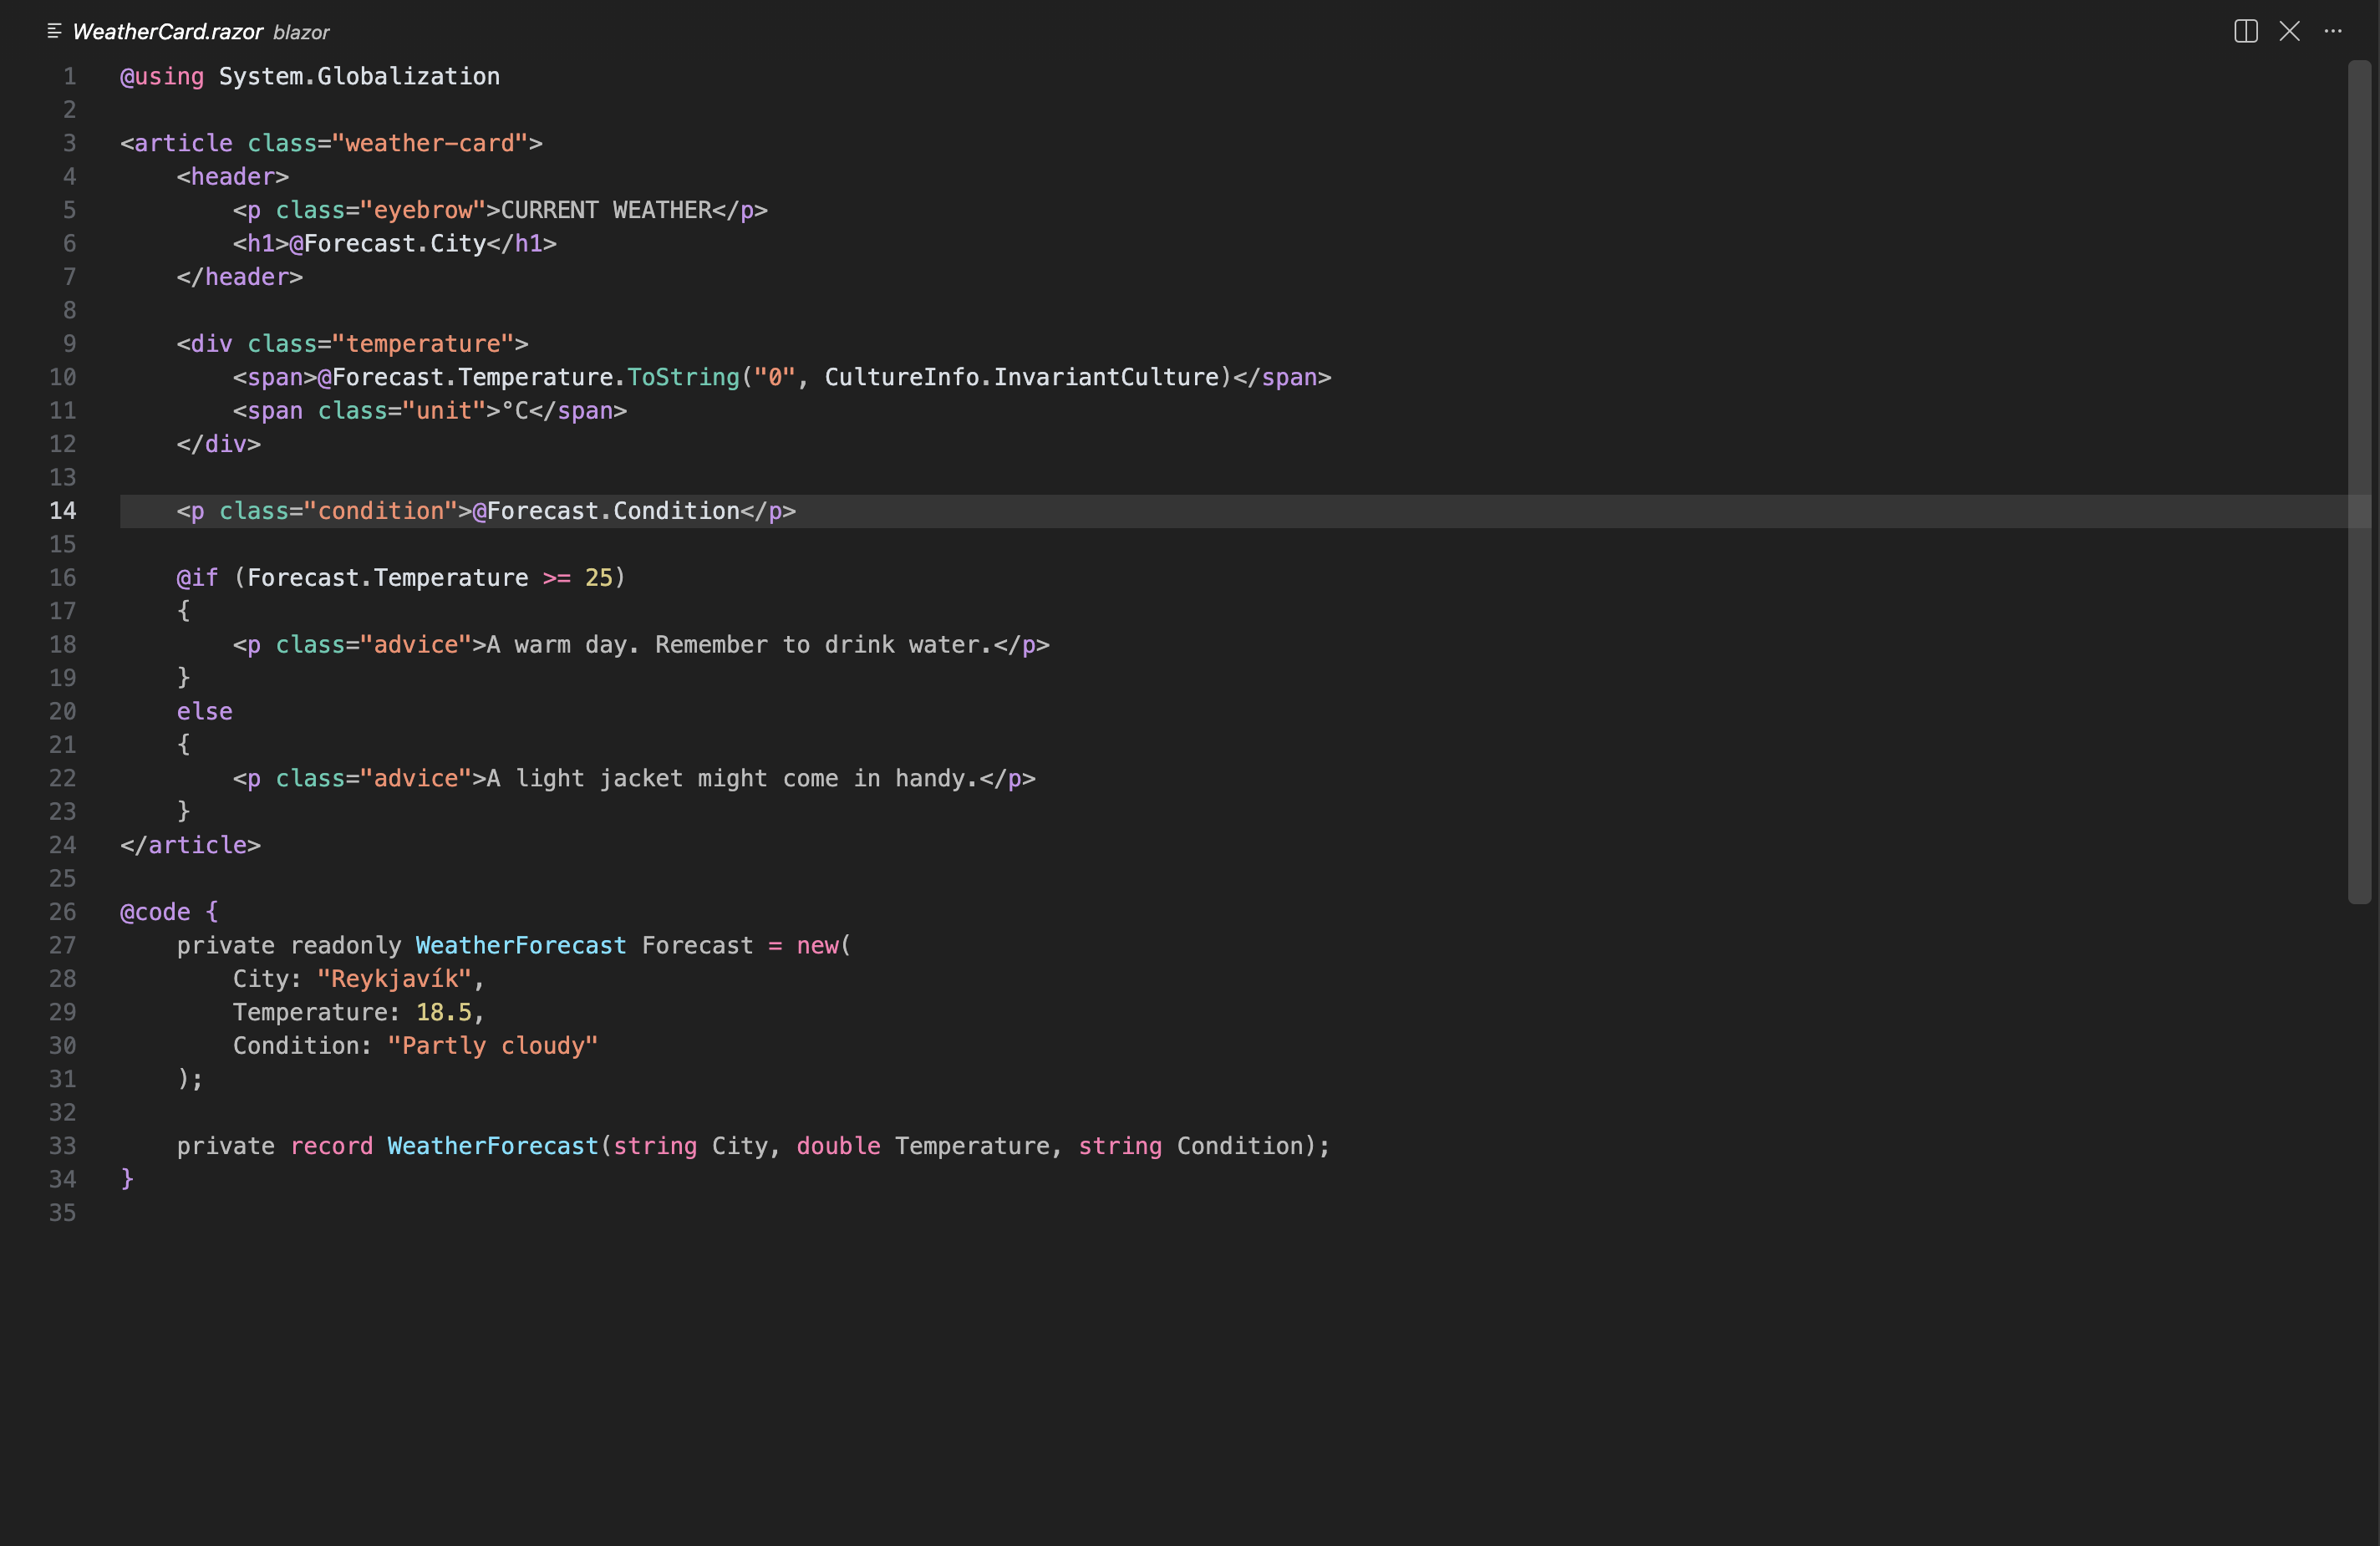
Task: Click 'private readonly' on line 27
Action: (289, 946)
